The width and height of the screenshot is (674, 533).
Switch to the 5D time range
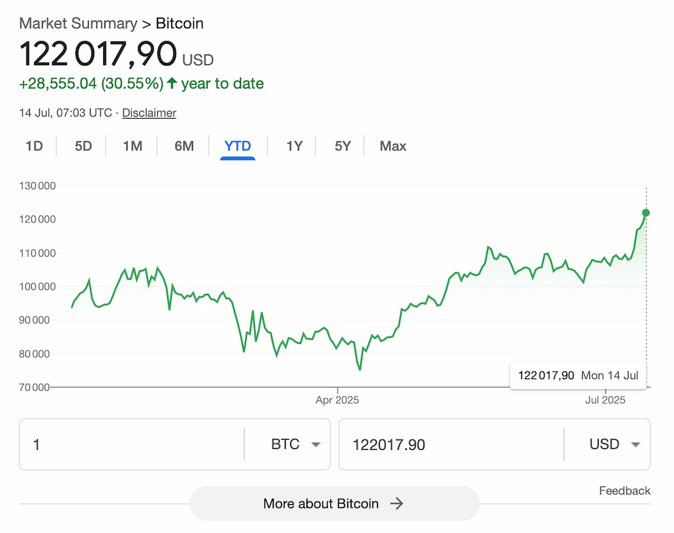click(83, 146)
